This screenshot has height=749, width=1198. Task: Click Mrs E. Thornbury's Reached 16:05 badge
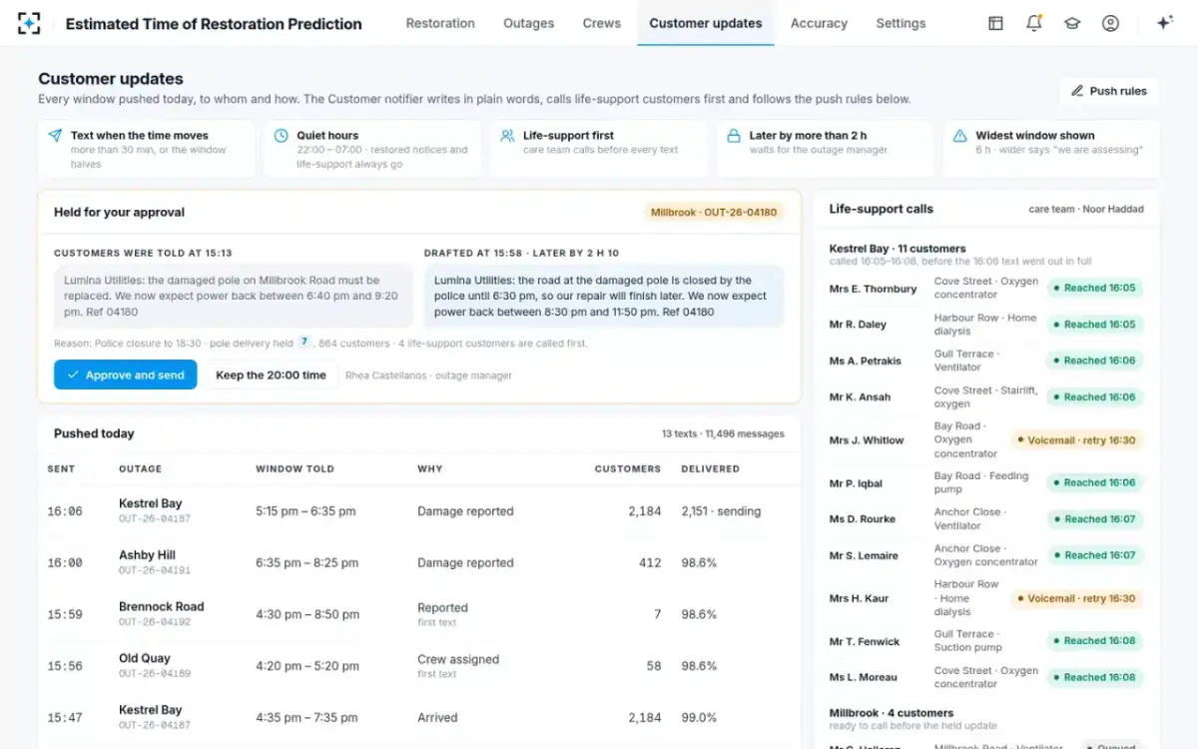[1093, 288]
